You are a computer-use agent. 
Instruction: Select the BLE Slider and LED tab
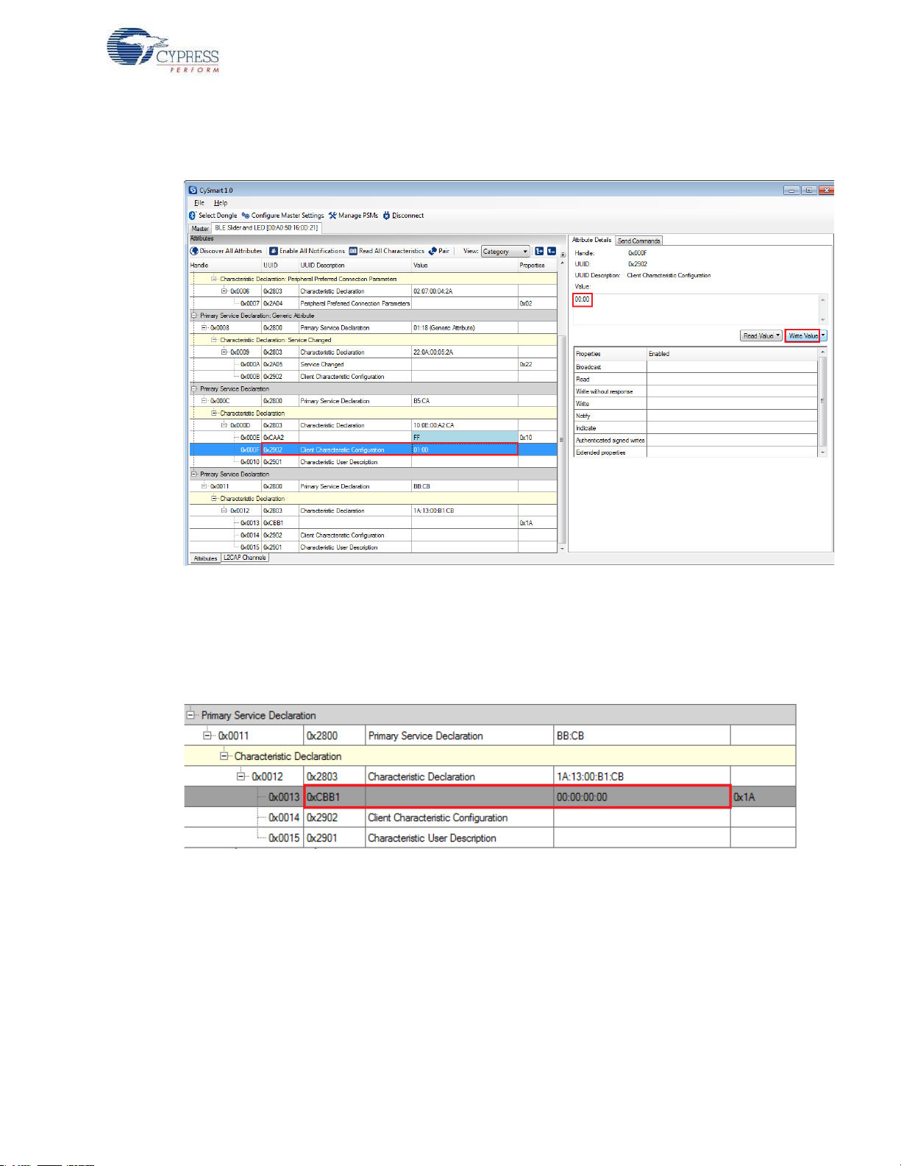click(x=266, y=228)
